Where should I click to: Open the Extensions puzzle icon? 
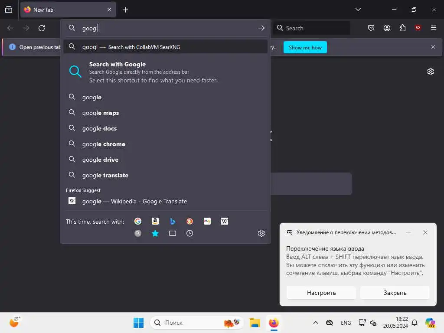point(402,28)
